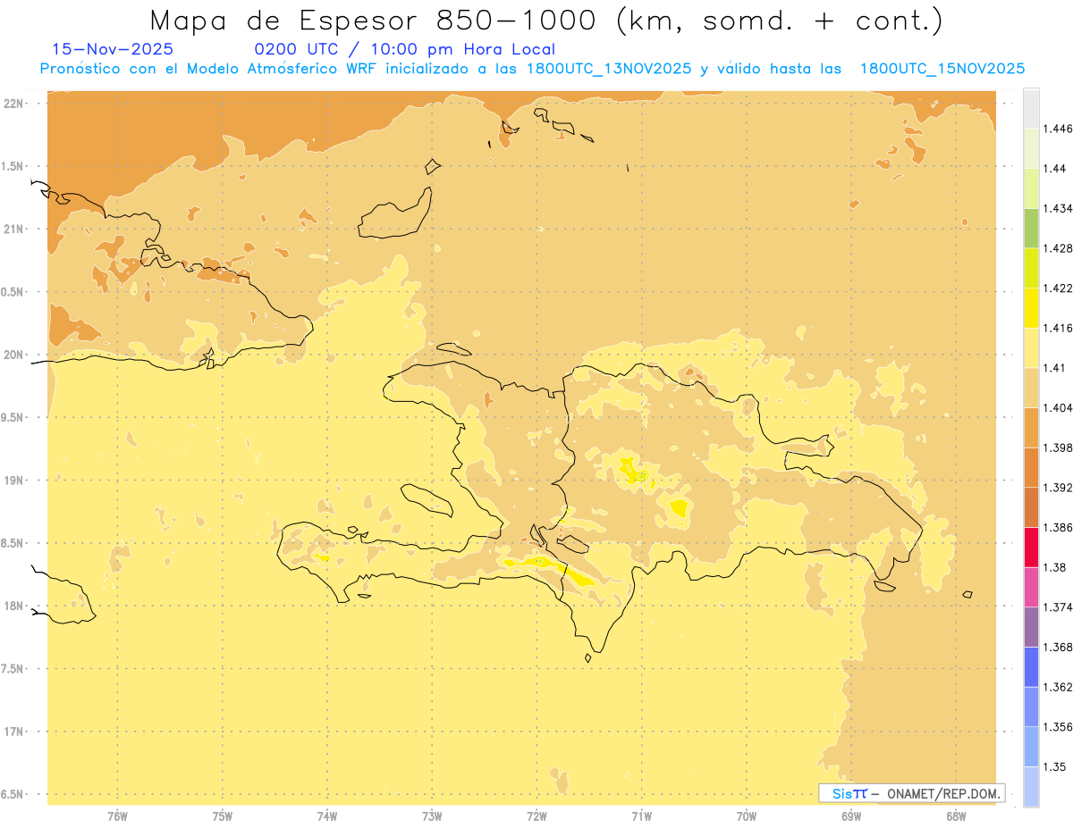Click the legend value '1.434'
This screenshot has height=828, width=1073.
click(x=1058, y=208)
